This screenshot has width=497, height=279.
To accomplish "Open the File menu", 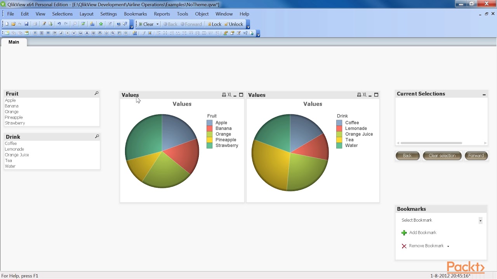I will [x=10, y=14].
